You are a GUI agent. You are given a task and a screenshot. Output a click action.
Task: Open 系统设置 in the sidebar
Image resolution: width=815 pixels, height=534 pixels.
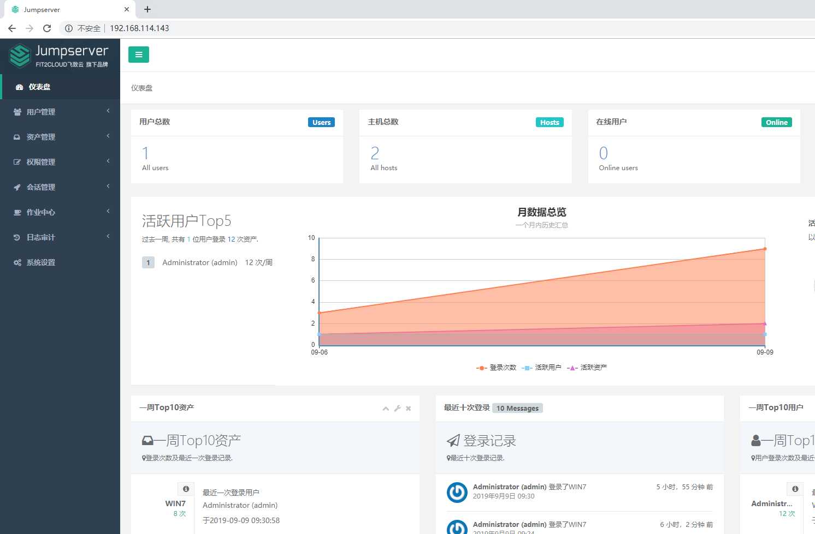[x=60, y=262]
